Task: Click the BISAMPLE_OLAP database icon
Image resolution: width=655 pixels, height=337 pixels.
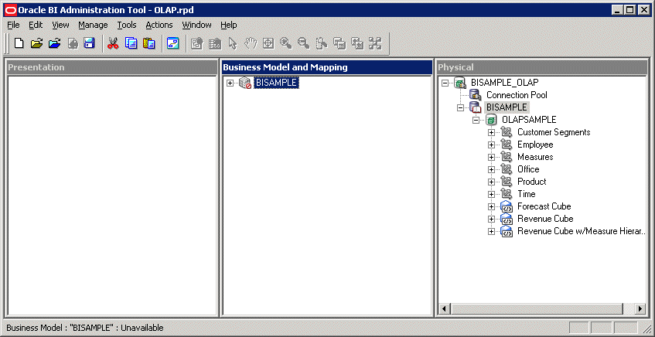Action: 460,83
